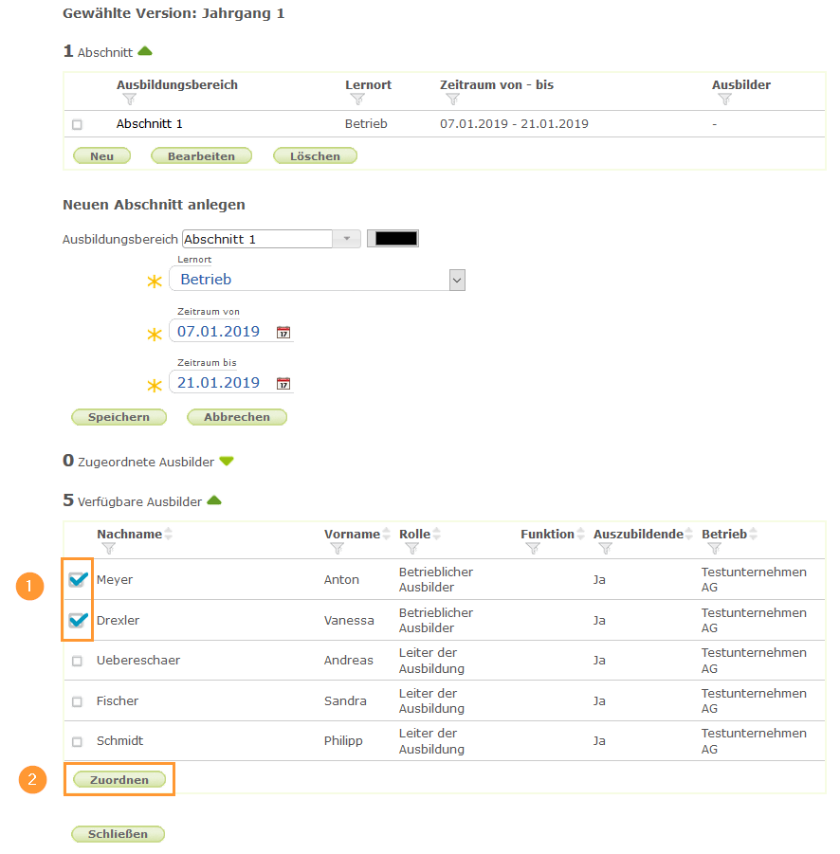The height and width of the screenshot is (854, 840).
Task: Open the filter under the Rolle column
Action: pos(413,548)
